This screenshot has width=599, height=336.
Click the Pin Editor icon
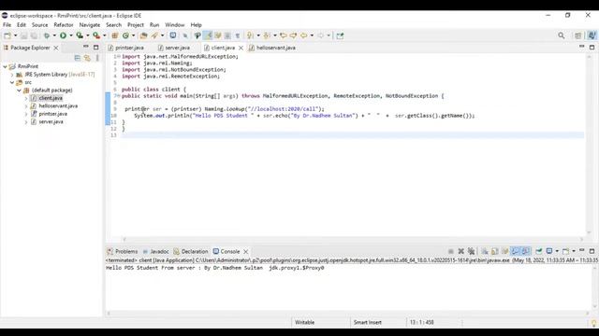point(340,35)
